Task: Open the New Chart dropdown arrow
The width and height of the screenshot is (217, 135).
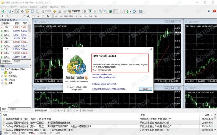Action: (x=6, y=11)
